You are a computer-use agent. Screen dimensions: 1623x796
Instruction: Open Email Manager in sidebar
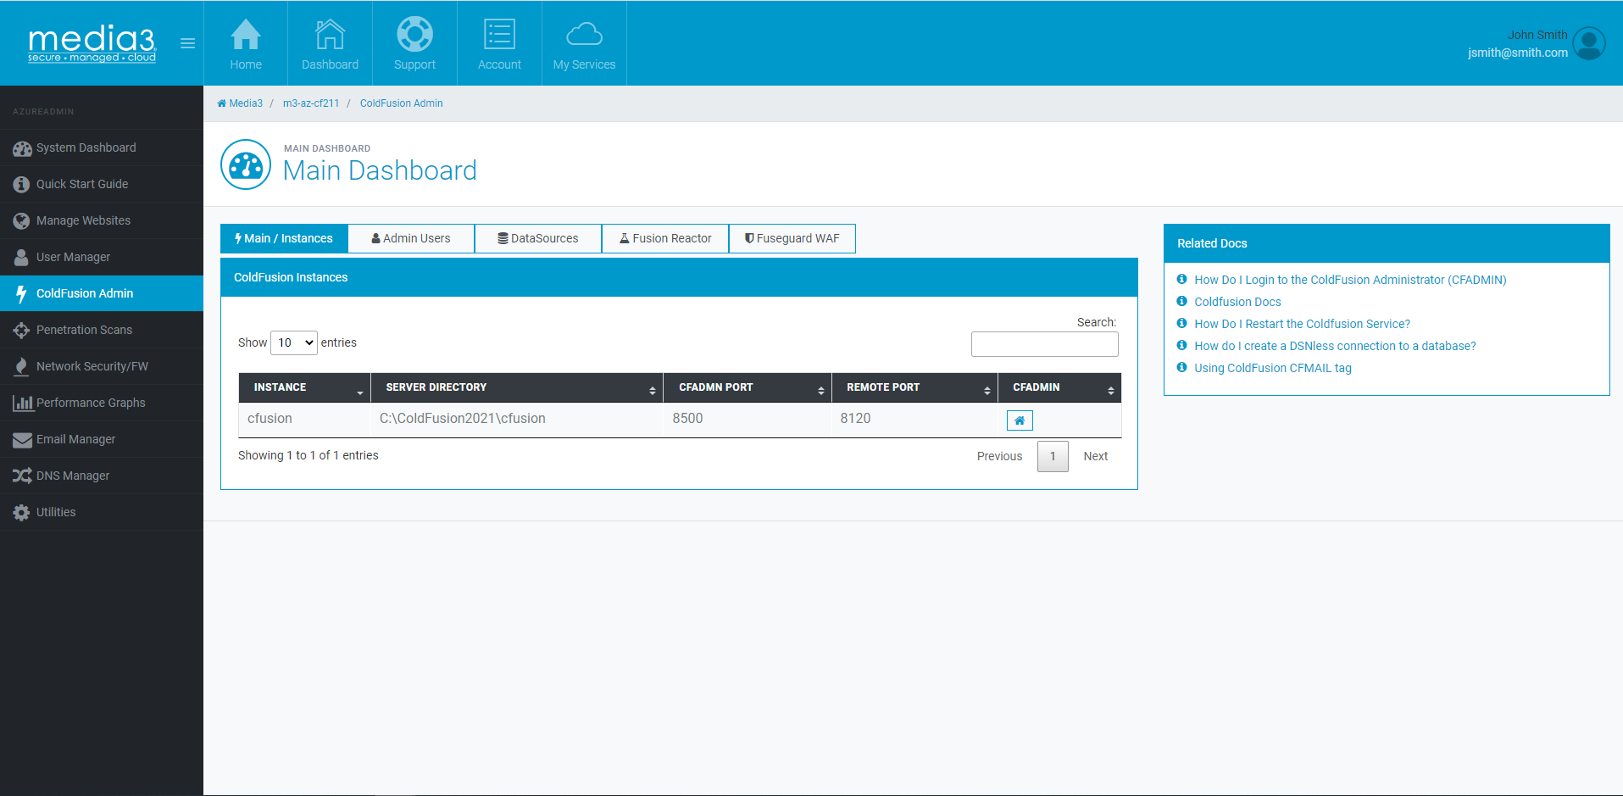click(102, 439)
